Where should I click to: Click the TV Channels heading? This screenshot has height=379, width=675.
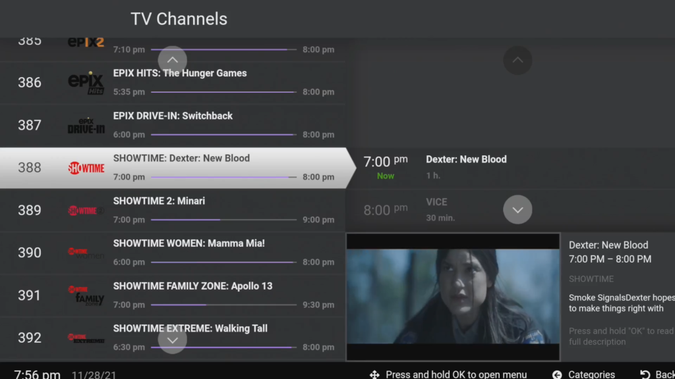point(179,19)
